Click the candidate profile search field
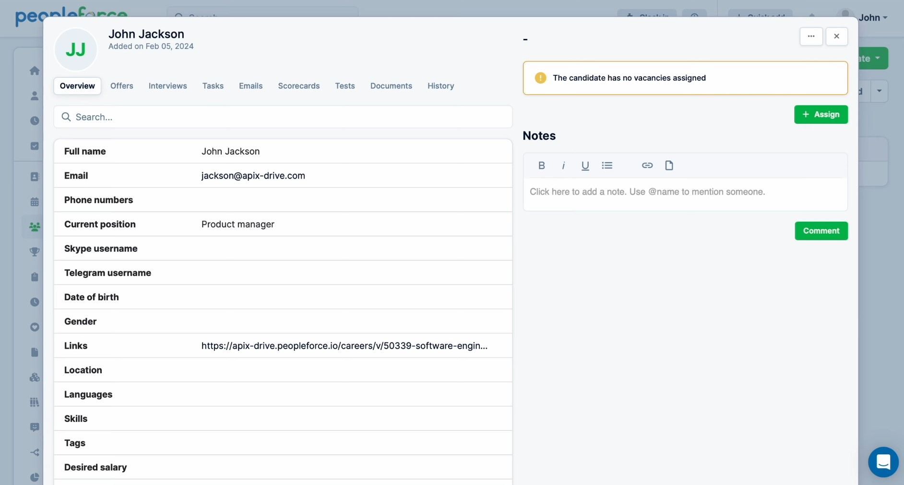The image size is (904, 485). [283, 117]
